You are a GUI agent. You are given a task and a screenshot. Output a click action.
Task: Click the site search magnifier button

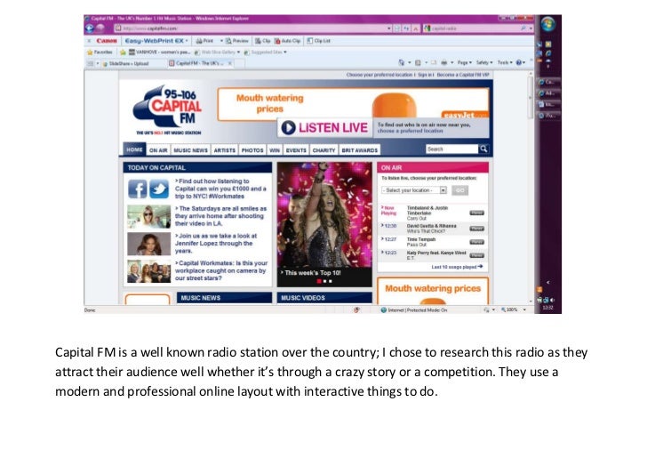pos(483,149)
